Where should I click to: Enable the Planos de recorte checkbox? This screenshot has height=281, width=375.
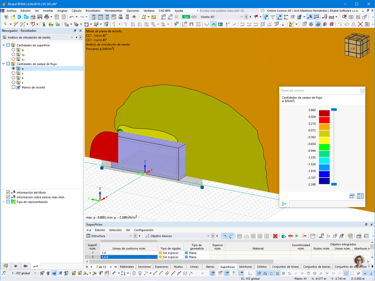14,87
